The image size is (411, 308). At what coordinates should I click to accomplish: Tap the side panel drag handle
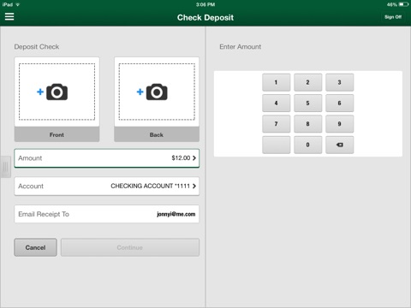5,167
